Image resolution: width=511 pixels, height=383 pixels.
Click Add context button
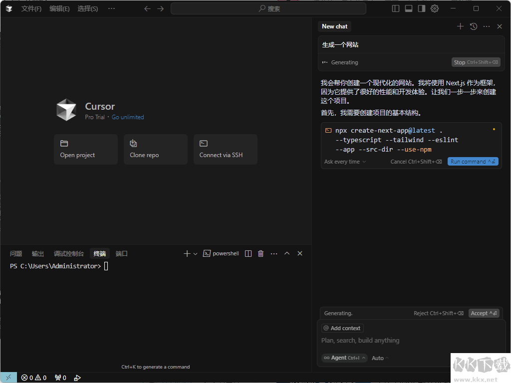click(342, 328)
